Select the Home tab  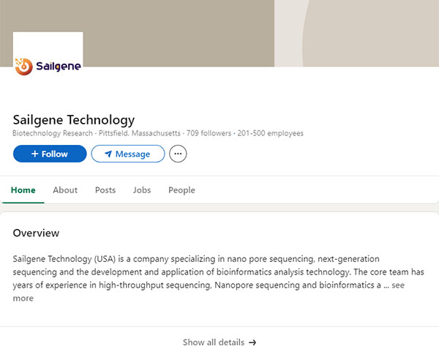23,190
